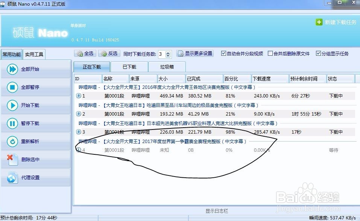360x221 pixels.
Task: Click 开始下载 label in the sidebar
Action: click(30, 105)
